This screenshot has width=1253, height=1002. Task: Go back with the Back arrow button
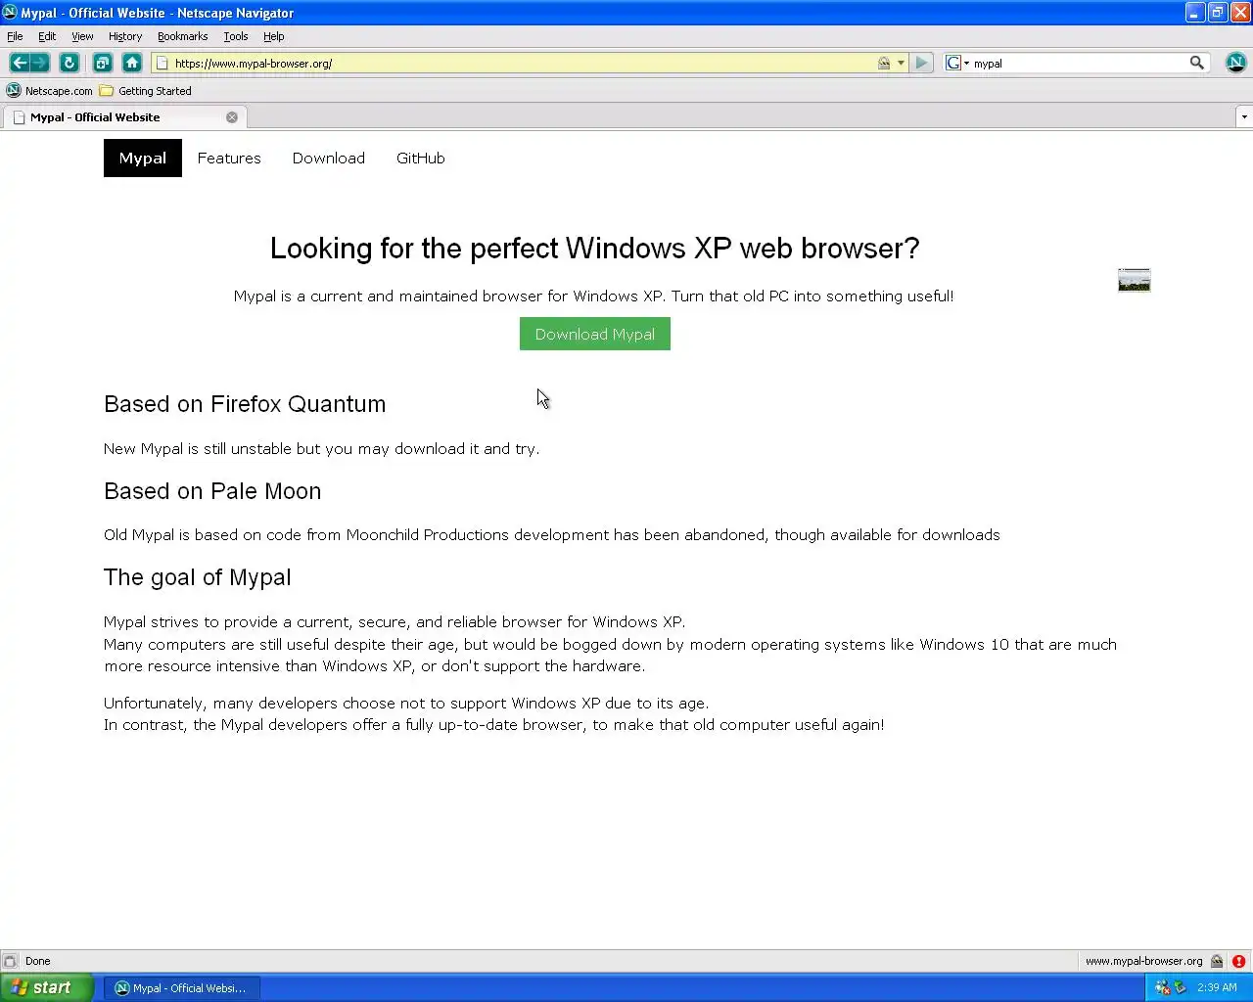pos(19,63)
